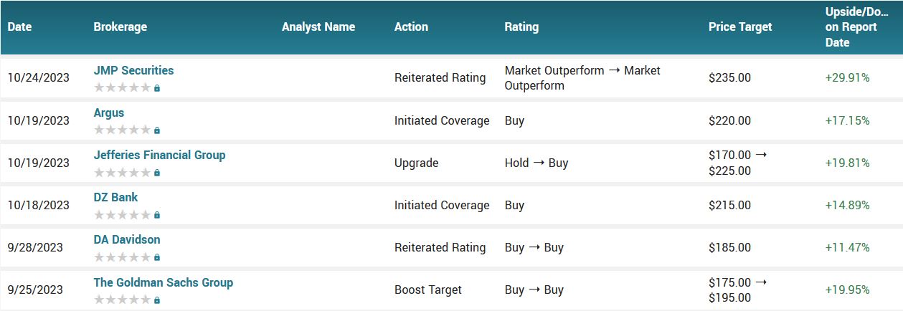Open the DZ Bank brokerage link

[x=115, y=197]
